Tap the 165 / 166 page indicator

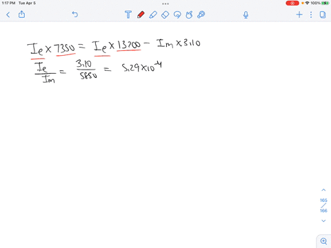[323, 205]
